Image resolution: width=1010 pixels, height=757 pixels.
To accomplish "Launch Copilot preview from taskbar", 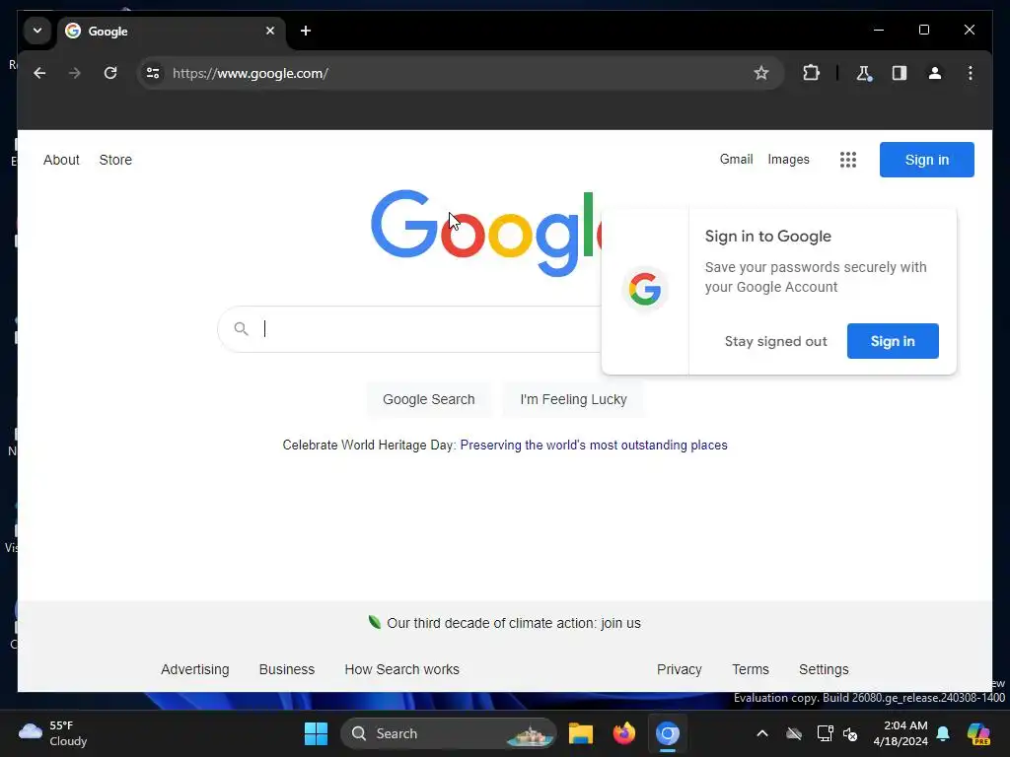I will 978,733.
